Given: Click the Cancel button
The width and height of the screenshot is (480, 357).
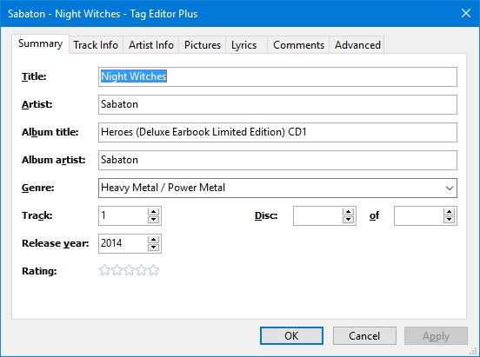Looking at the screenshot, I should click(364, 336).
